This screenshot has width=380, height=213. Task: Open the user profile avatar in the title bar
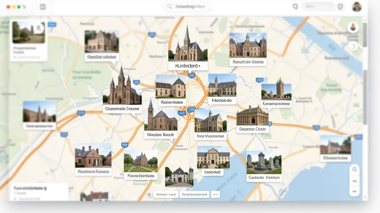[x=357, y=7]
